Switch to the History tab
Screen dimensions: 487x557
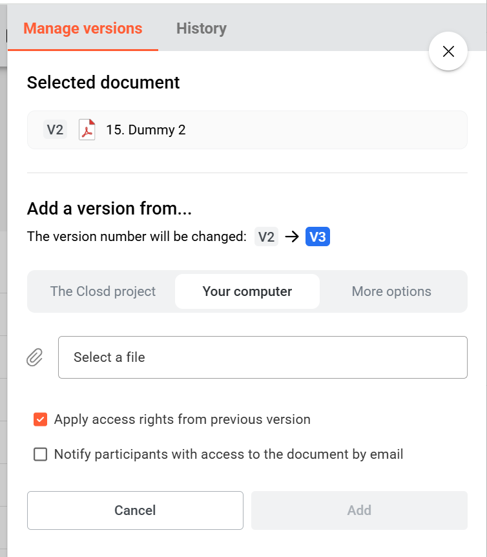[202, 28]
